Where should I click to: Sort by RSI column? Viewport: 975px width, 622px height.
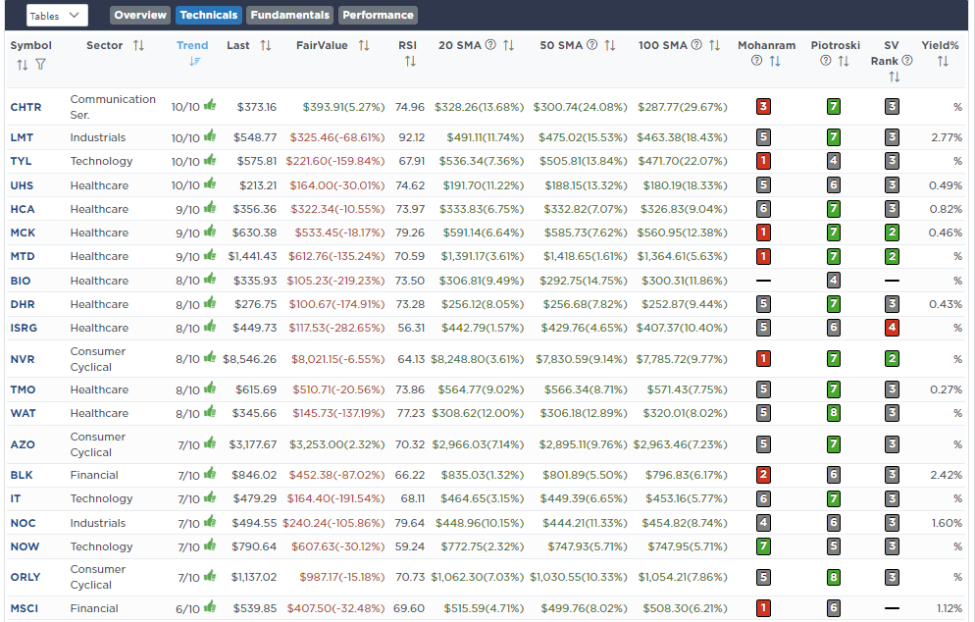pos(410,61)
